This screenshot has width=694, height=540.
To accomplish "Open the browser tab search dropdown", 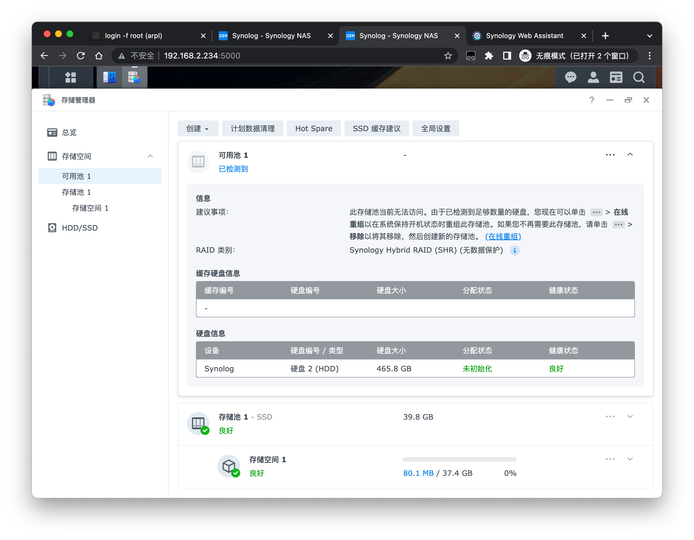I will (649, 36).
